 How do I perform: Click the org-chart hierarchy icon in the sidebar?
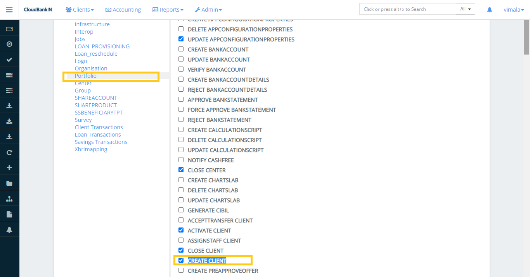point(9,198)
